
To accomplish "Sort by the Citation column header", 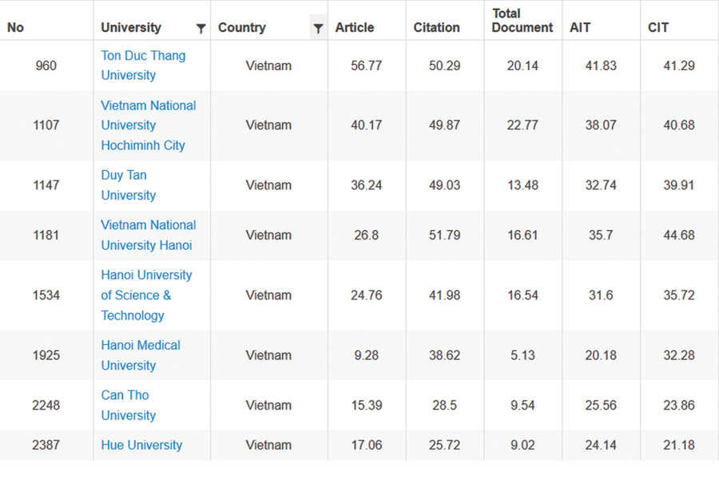I will click(x=436, y=27).
